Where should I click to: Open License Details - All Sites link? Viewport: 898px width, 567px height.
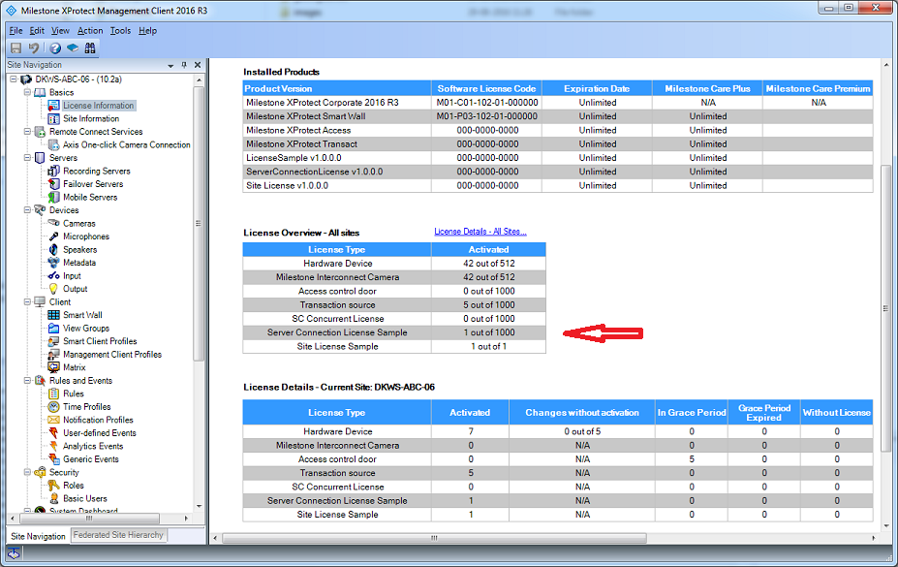[480, 232]
